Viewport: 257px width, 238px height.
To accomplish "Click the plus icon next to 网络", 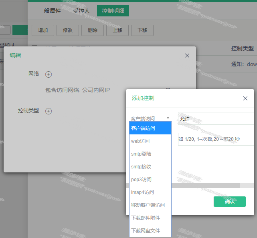I will [x=49, y=74].
